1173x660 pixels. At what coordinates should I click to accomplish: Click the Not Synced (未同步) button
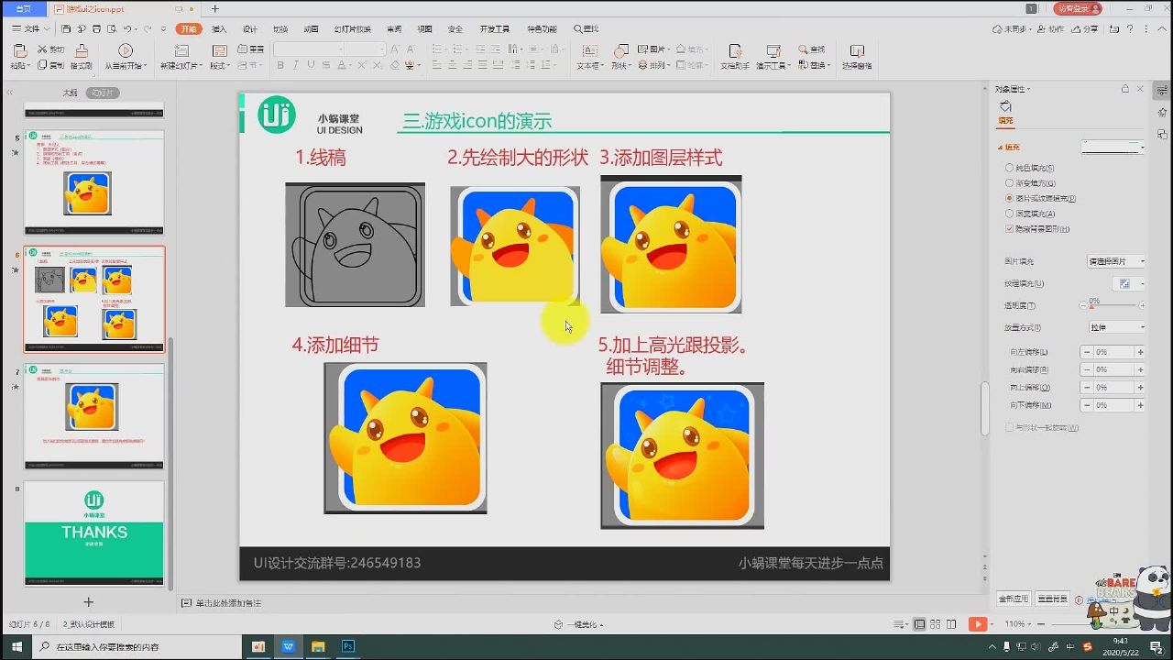click(1011, 29)
